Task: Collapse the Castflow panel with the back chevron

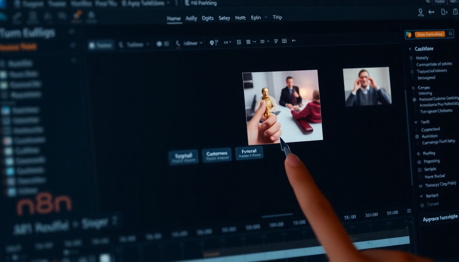Action: (409, 48)
